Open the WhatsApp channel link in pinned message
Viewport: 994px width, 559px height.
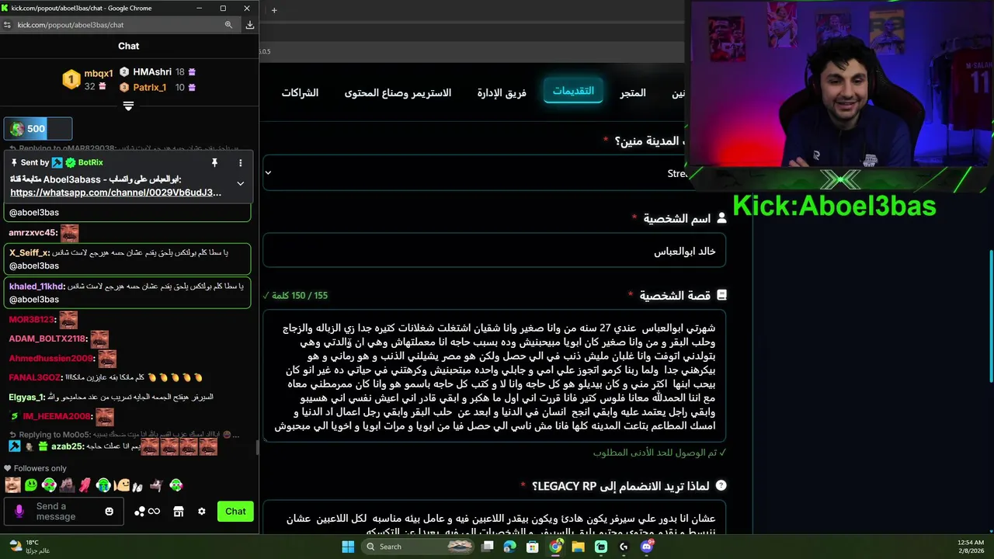pos(116,193)
